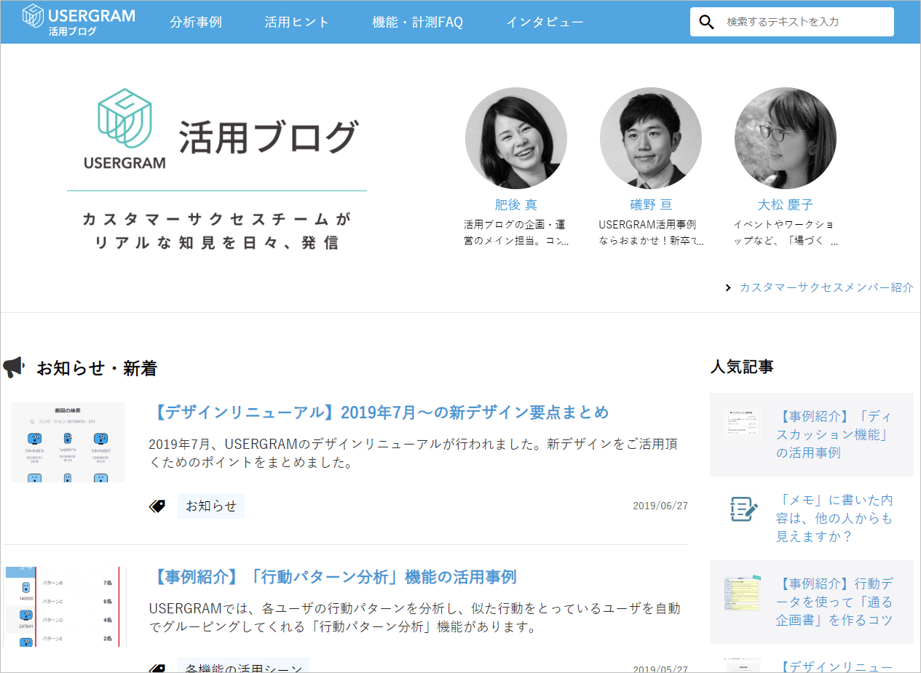Click the large USERGRAM banner logo
The height and width of the screenshot is (673, 921).
coord(124,129)
